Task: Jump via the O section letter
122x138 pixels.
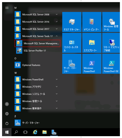Action: 15,58
